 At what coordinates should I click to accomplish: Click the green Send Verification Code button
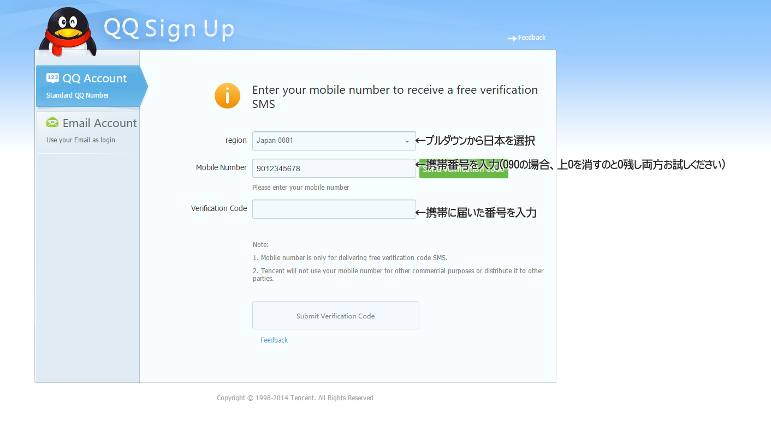coord(464,169)
